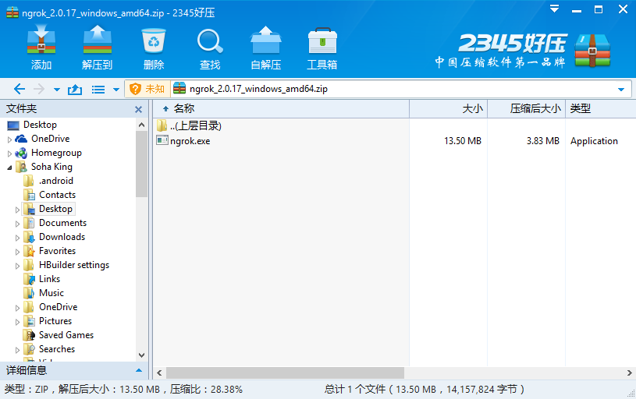Select the .android folder
The image size is (636, 399).
[x=56, y=181]
